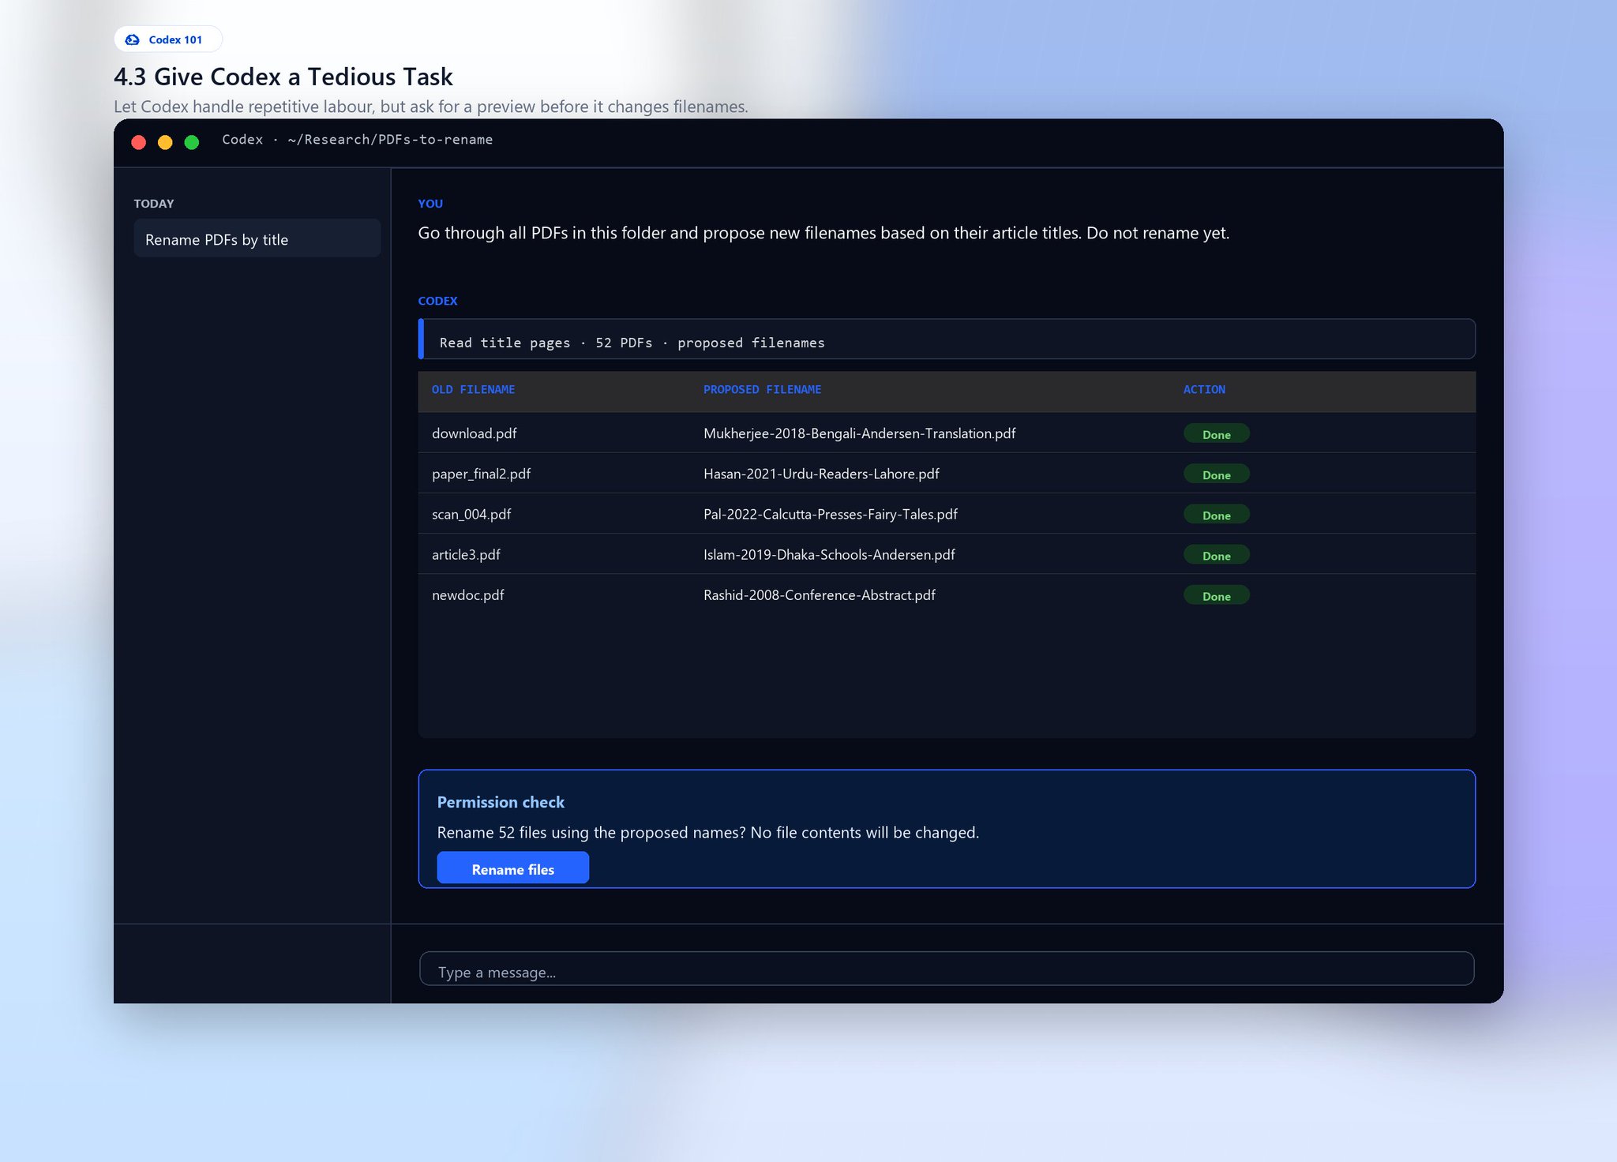The width and height of the screenshot is (1617, 1162).
Task: Click proposed name Pal-2022-Calcutta-Presses-Fairy-Tales.pdf
Action: 830,514
